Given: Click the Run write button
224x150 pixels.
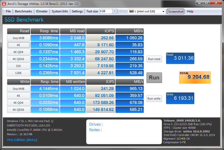Looking at the screenshot, I should pyautogui.click(x=154, y=99).
